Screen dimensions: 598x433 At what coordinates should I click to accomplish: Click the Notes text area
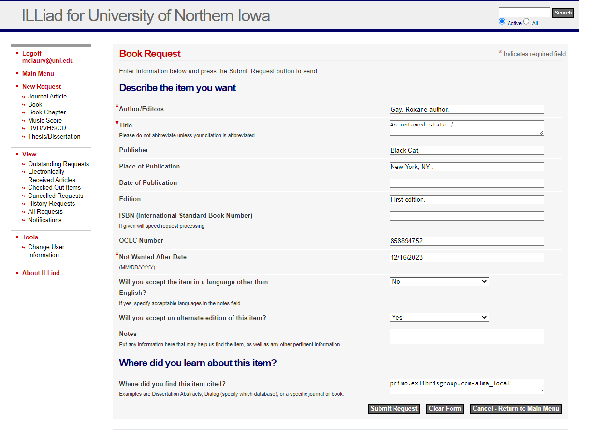(467, 336)
